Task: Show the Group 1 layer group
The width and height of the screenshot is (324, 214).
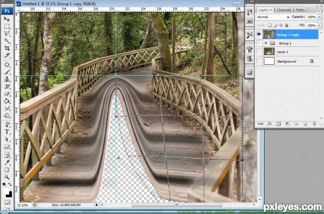Action: click(259, 43)
